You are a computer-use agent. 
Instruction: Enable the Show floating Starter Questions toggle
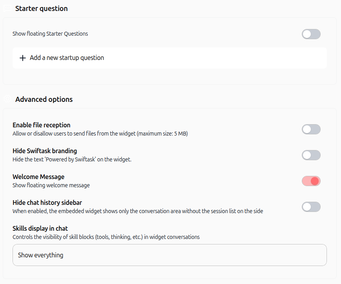[311, 34]
